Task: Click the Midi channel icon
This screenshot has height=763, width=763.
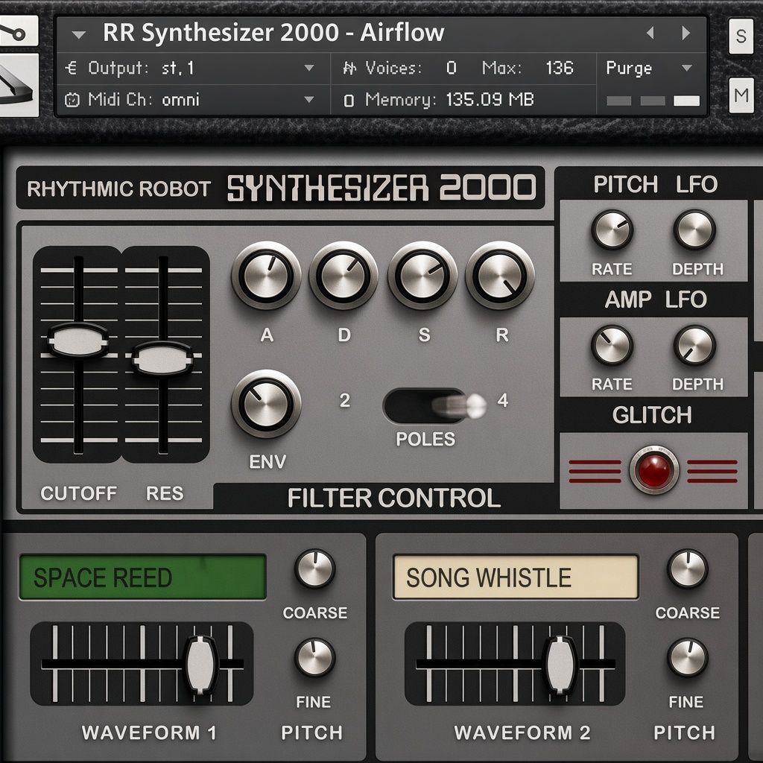Action: [72, 101]
